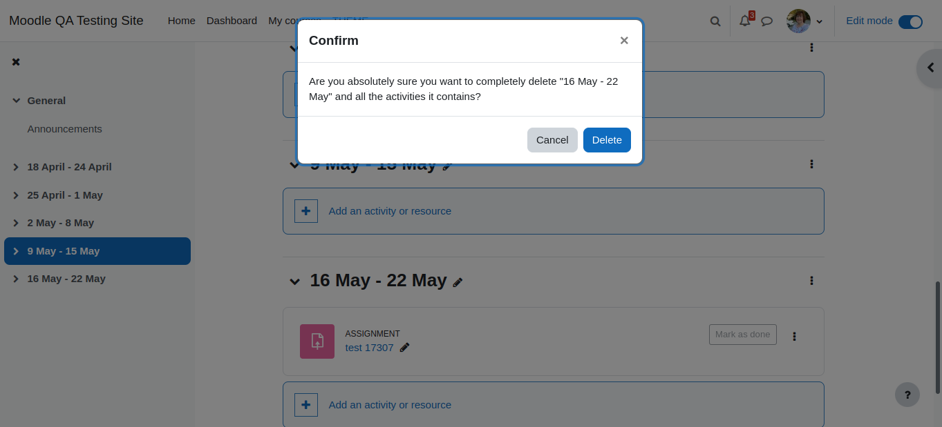Screen dimensions: 942x427
Task: Click Mark as done for test 17307
Action: point(743,335)
